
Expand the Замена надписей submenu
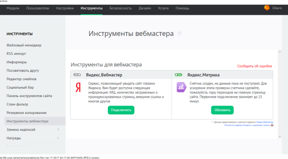[58, 130]
